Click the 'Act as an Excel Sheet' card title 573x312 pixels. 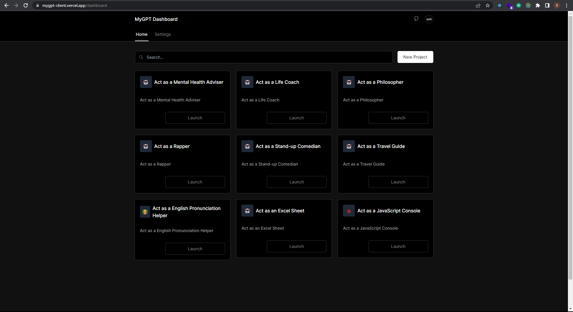pyautogui.click(x=280, y=211)
